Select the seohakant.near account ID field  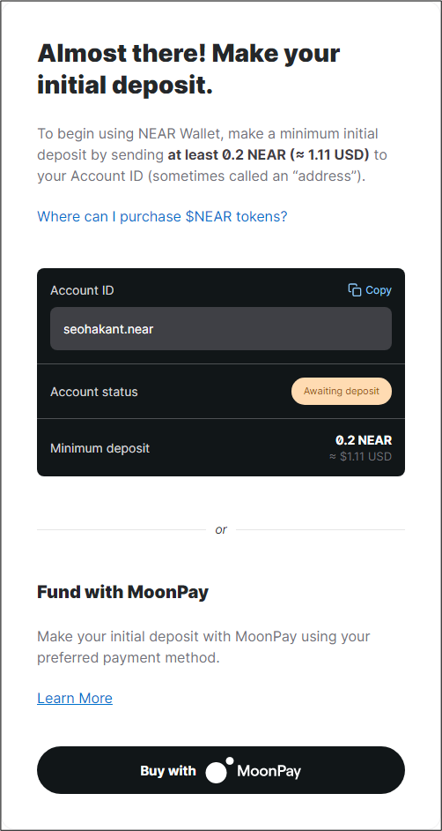(221, 328)
